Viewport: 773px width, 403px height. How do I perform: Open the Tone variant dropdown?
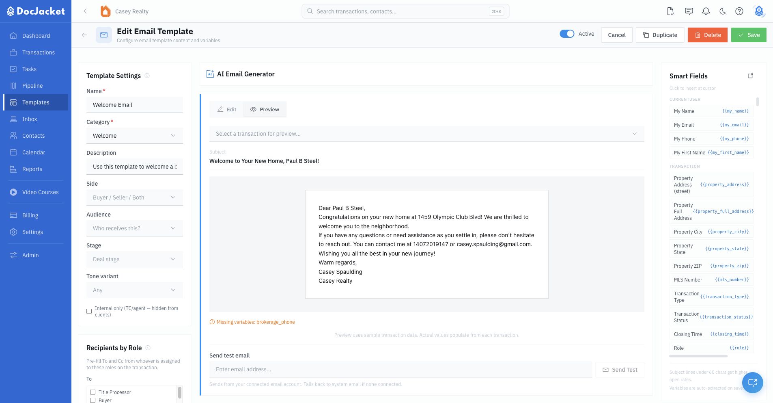(135, 290)
